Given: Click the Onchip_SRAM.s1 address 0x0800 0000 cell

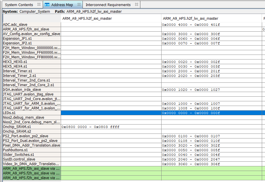Looking at the screenshot, I should [90, 127].
